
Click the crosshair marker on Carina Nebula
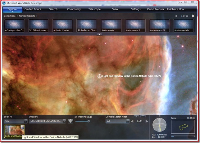(99, 76)
